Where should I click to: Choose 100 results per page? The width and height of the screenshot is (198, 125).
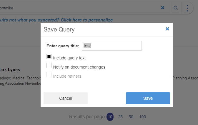pyautogui.click(x=142, y=117)
